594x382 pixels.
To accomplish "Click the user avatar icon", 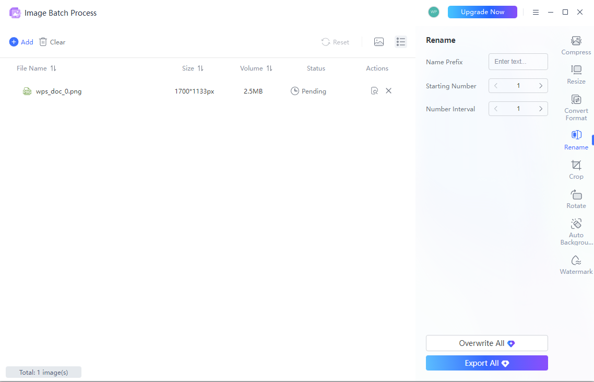I will pyautogui.click(x=433, y=12).
